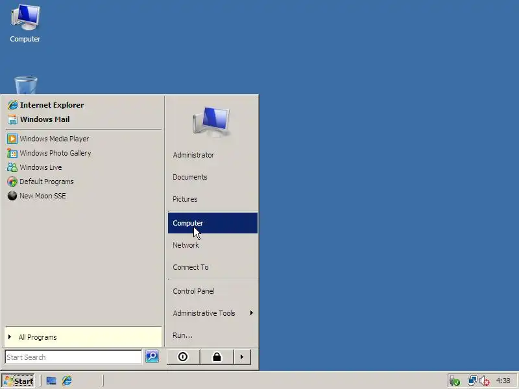Open Internet Explorer from the Start menu
Screen dimensions: 519x389
84,105
